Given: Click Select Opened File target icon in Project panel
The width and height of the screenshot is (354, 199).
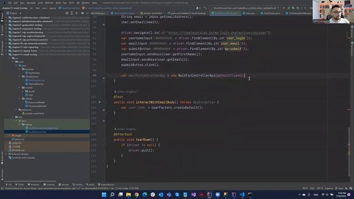Looking at the screenshot, I should click(x=67, y=13).
